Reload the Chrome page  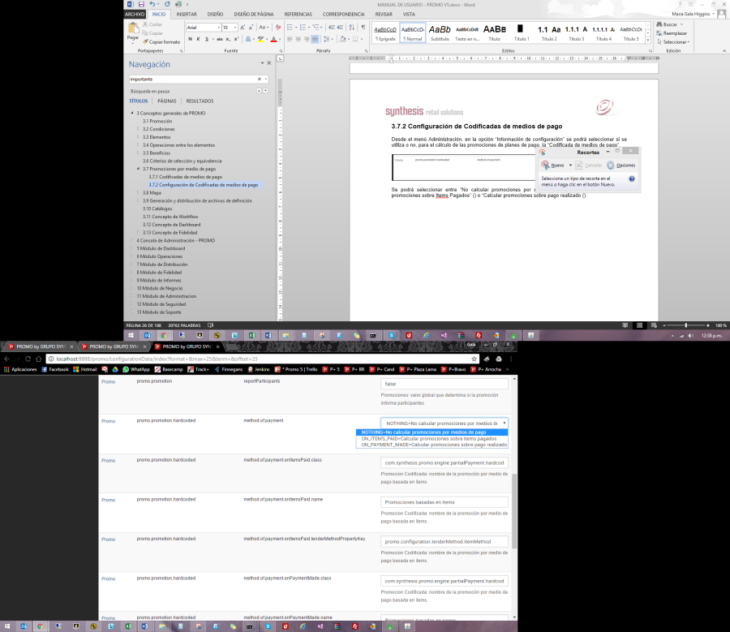click(x=28, y=359)
